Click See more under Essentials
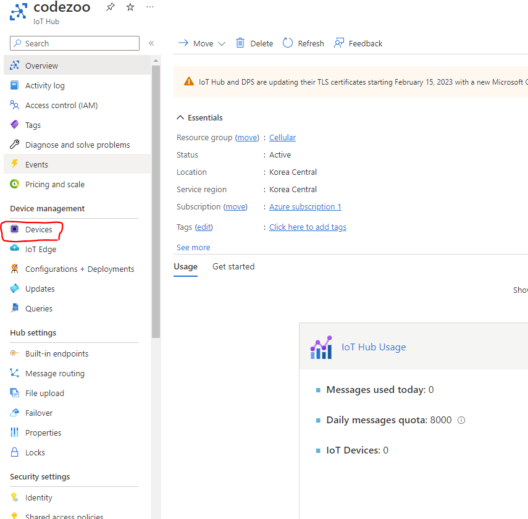 pyautogui.click(x=193, y=247)
